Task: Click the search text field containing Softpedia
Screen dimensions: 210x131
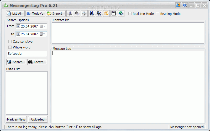Action: [27, 54]
